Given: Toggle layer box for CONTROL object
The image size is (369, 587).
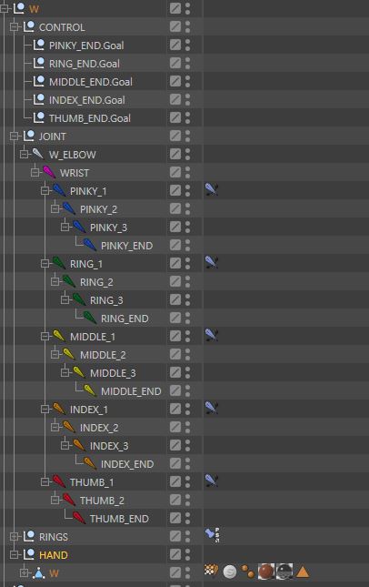Looking at the screenshot, I should (175, 26).
